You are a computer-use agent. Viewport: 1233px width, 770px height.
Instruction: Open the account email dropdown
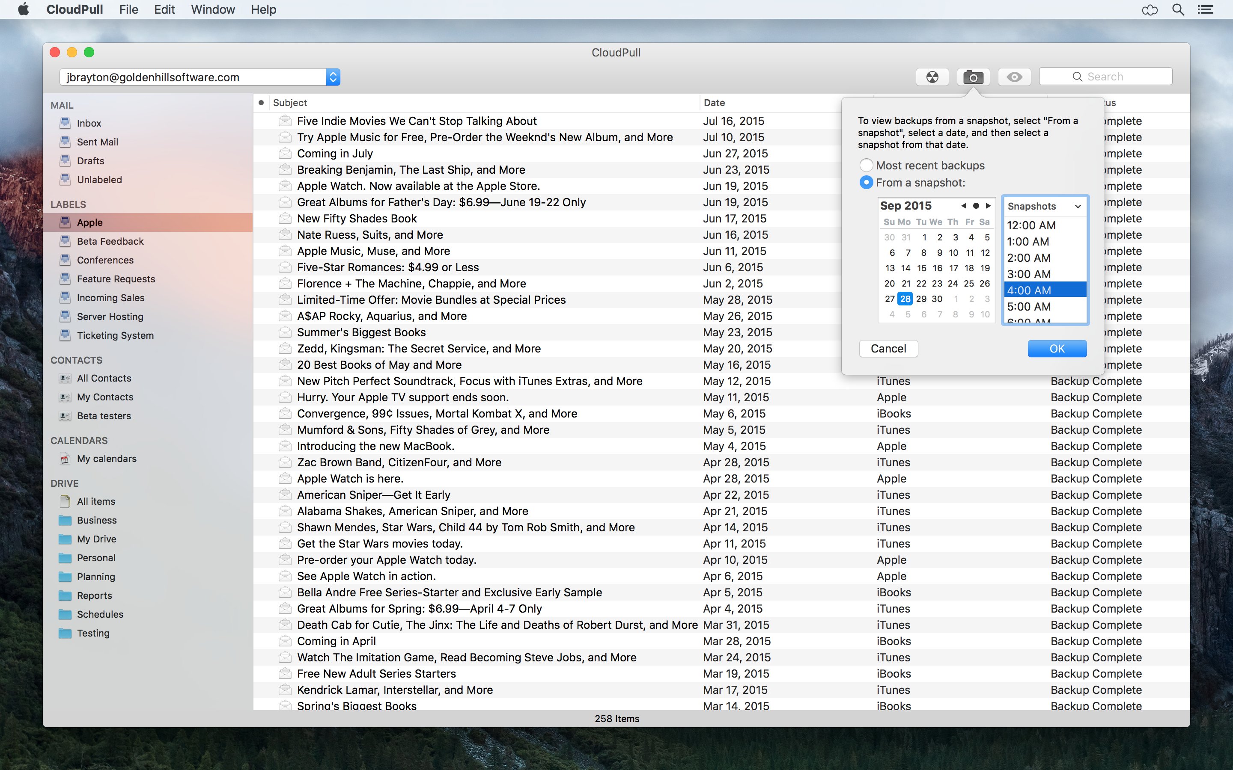click(x=333, y=77)
